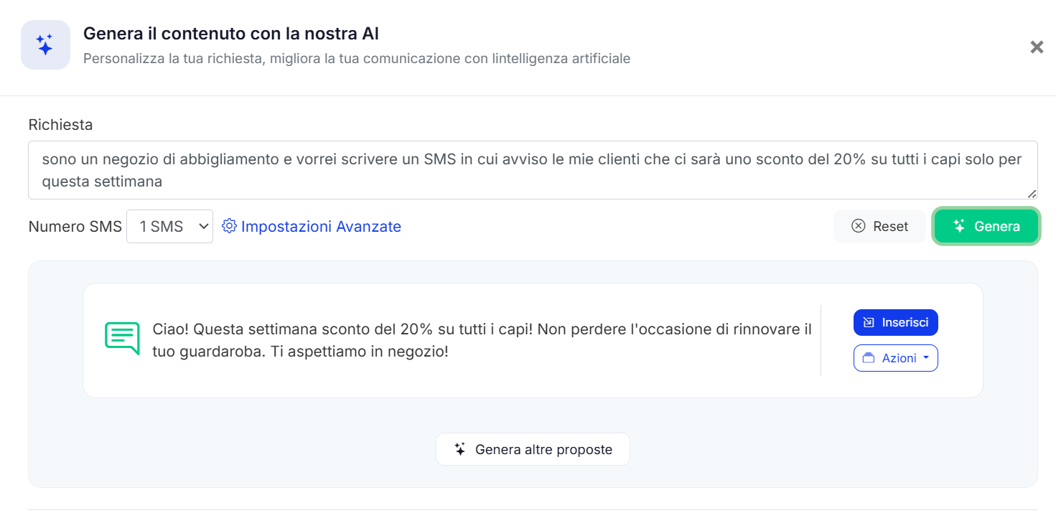Viewport: 1056px width, 513px height.
Task: Click the textarea resize handle
Action: [x=1032, y=192]
